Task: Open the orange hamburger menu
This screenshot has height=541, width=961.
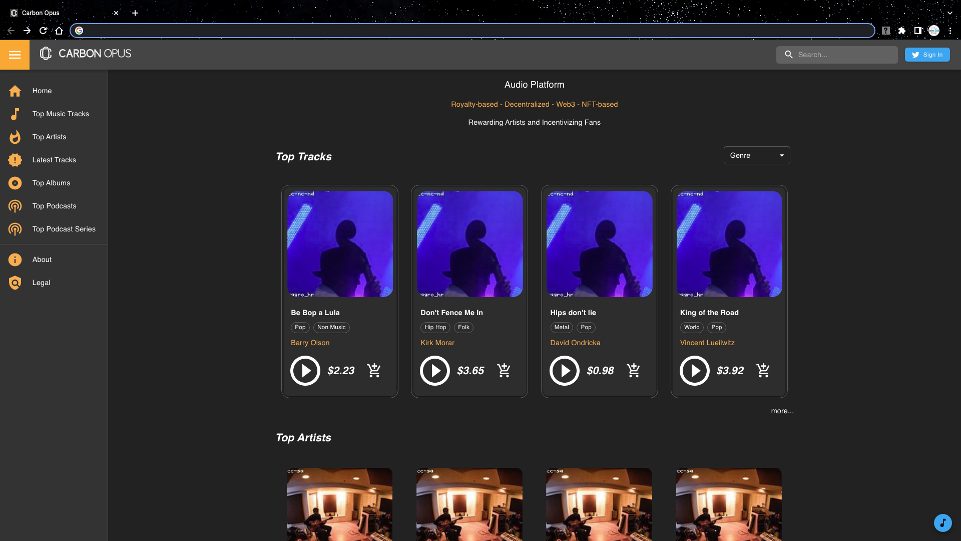Action: 15,55
